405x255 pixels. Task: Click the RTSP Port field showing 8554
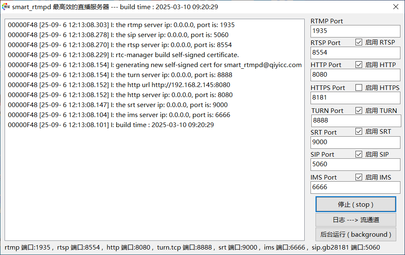pyautogui.click(x=355, y=53)
